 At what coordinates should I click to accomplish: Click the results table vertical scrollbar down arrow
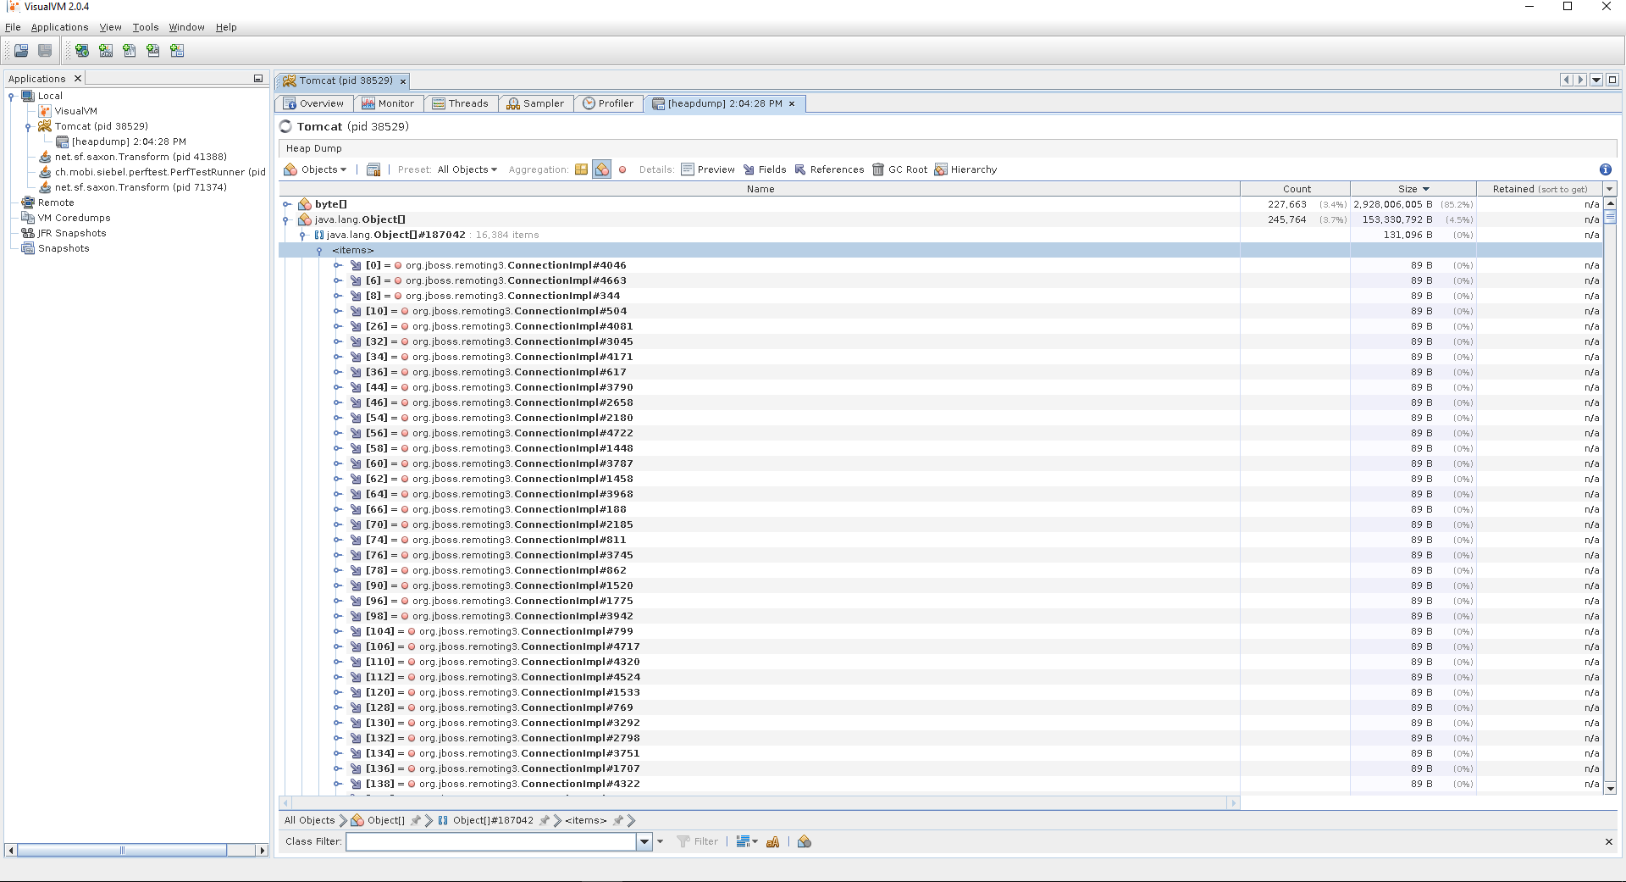pyautogui.click(x=1610, y=788)
